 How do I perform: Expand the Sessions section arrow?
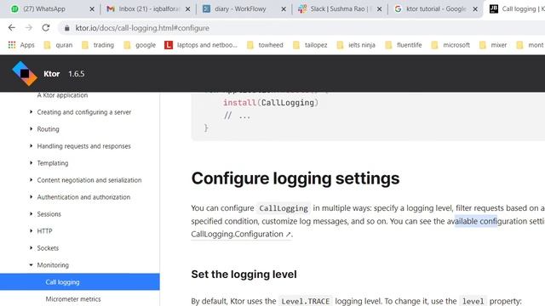coord(31,213)
